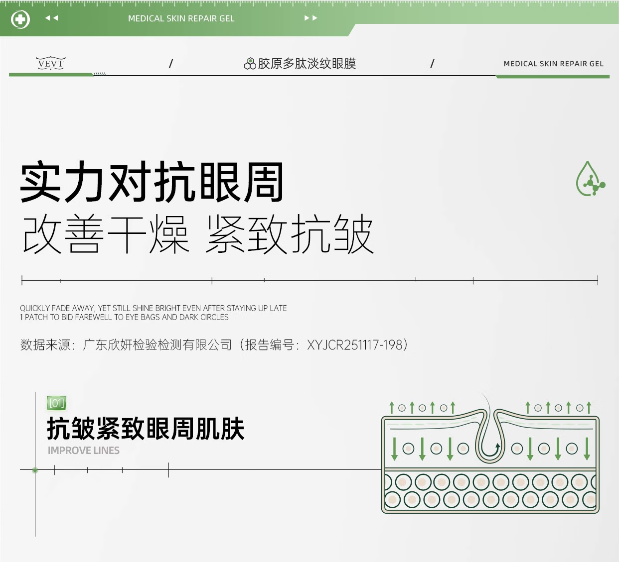Image resolution: width=619 pixels, height=562 pixels.
Task: Open the 胶原多肽淡纹眼膜 product title
Action: [x=307, y=64]
